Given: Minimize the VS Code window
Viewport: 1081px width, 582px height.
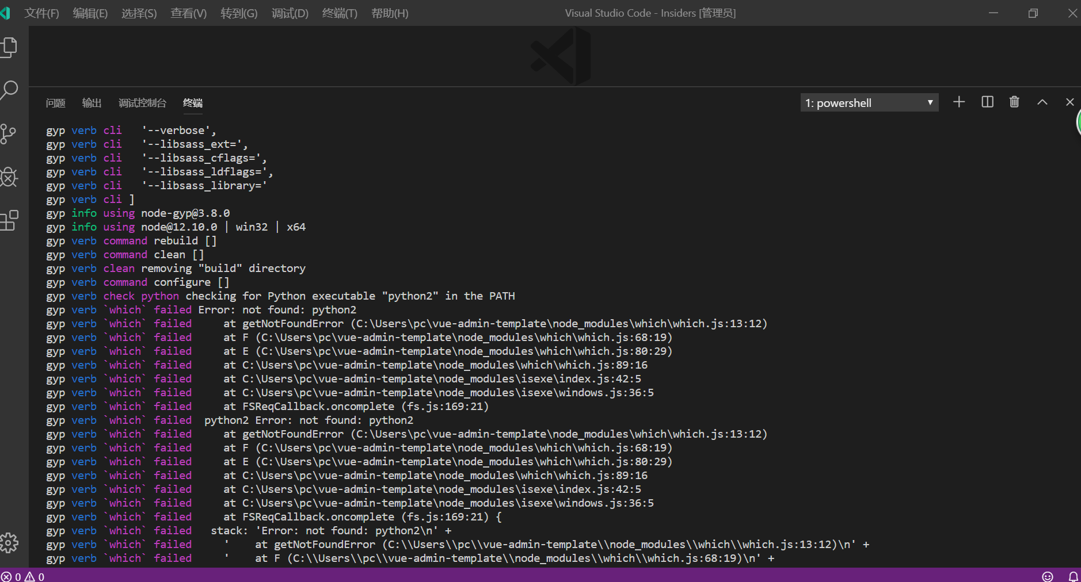Looking at the screenshot, I should 994,13.
